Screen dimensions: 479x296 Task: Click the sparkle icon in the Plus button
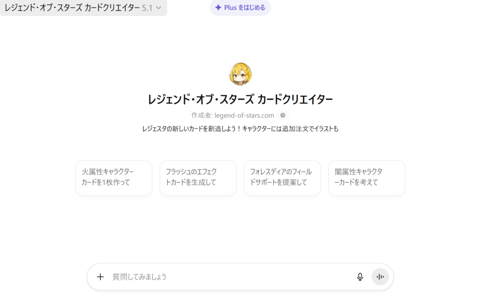pos(218,7)
